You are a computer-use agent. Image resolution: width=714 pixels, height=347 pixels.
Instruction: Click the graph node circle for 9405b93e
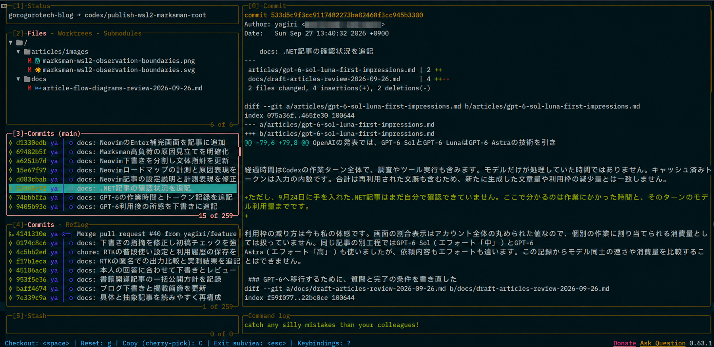coord(71,207)
